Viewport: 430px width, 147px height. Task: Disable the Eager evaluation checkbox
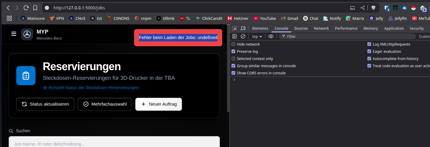369,51
